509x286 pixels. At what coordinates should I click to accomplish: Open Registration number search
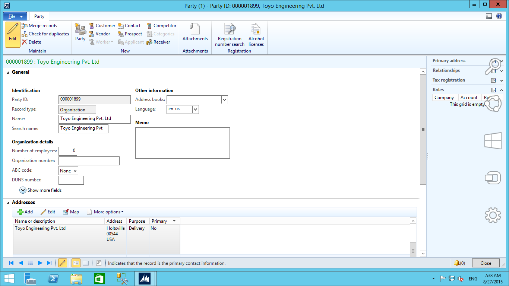point(230,35)
